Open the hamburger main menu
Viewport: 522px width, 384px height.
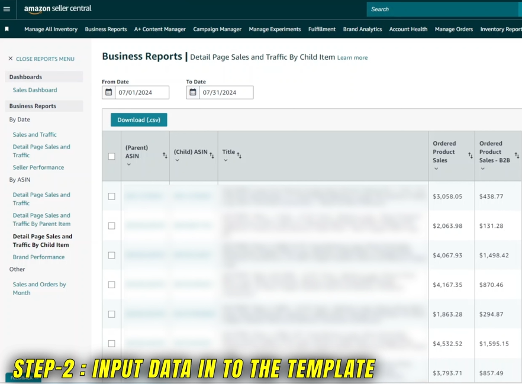tap(7, 9)
